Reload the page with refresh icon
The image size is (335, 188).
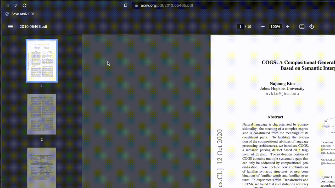tap(24, 5)
